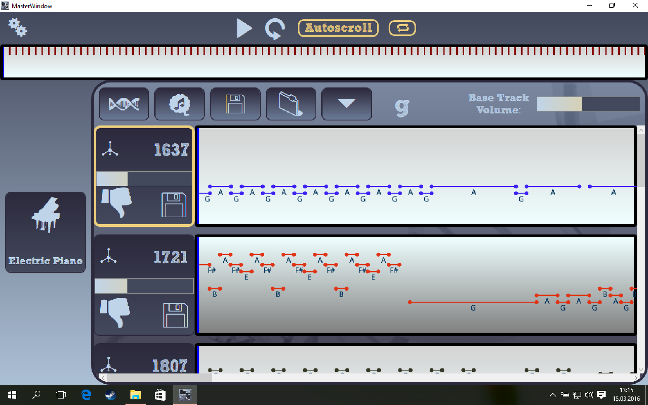Click the toolbar save floppy icon

tap(235, 104)
